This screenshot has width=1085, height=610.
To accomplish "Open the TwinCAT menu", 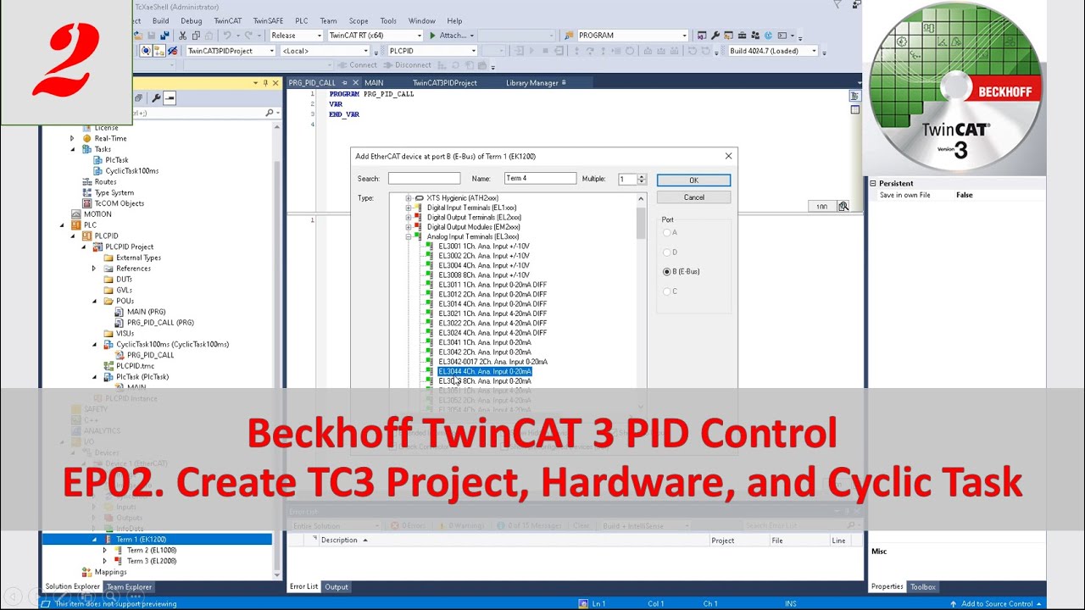I will (227, 20).
